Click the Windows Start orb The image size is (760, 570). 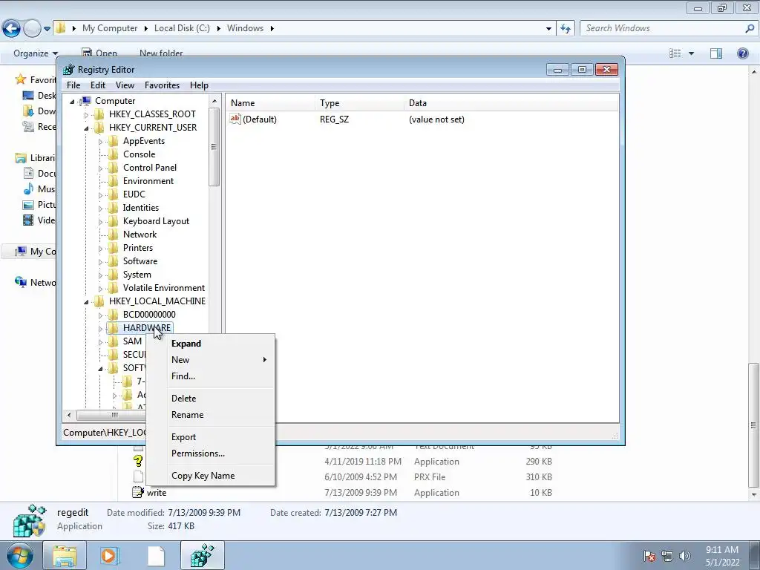20,555
